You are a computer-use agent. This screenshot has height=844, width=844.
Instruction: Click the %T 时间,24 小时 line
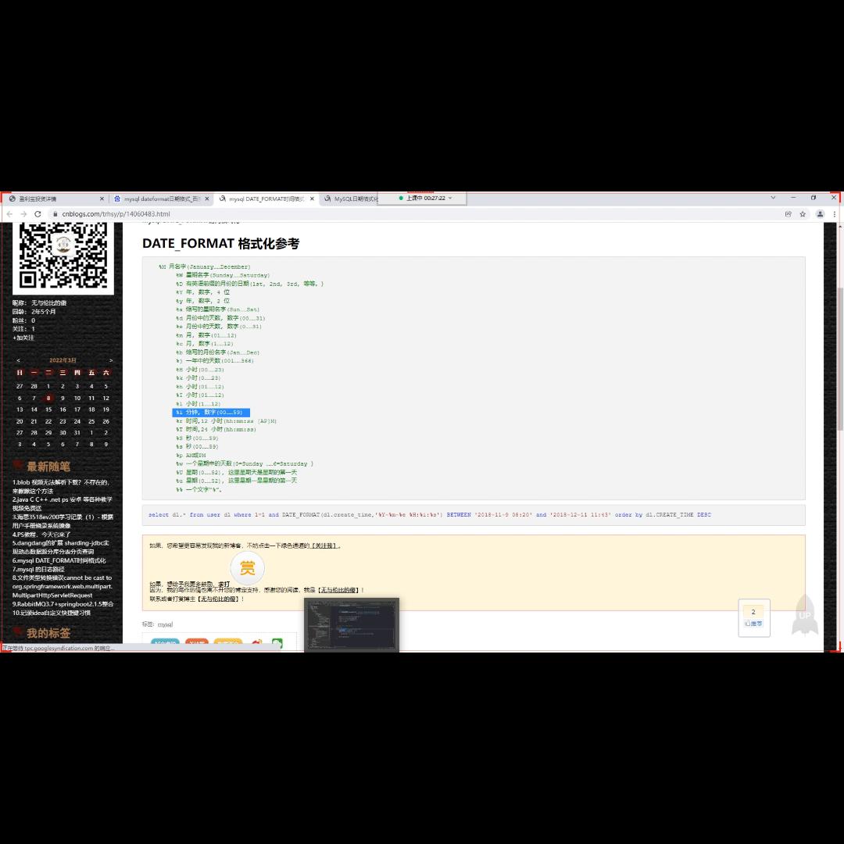point(216,430)
